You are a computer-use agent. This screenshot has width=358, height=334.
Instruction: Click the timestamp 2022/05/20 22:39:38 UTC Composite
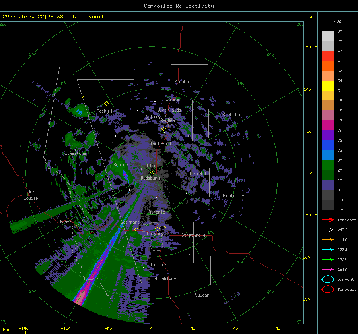pyautogui.click(x=55, y=17)
